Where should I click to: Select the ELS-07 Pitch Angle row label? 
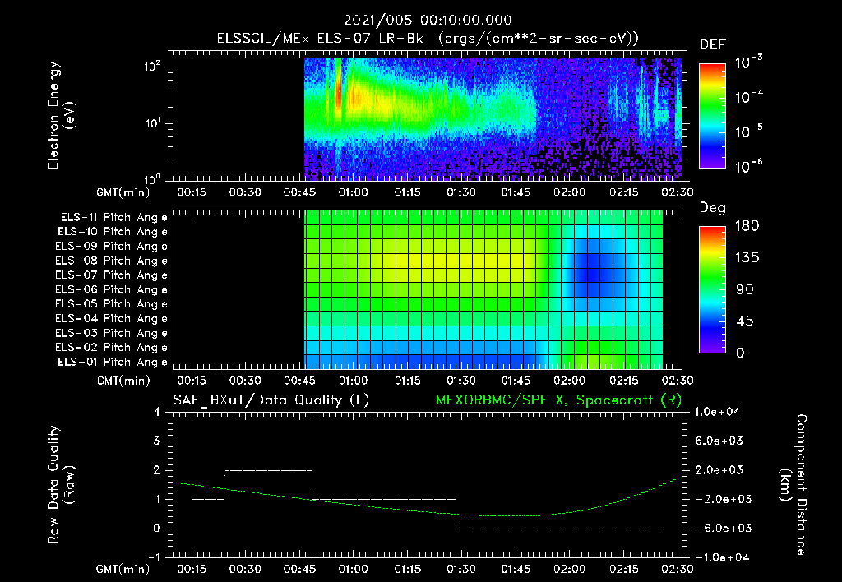click(x=112, y=275)
